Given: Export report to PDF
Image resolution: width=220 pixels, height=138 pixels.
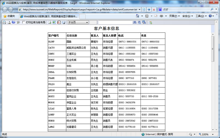Looking at the screenshot, I should click(59, 22).
